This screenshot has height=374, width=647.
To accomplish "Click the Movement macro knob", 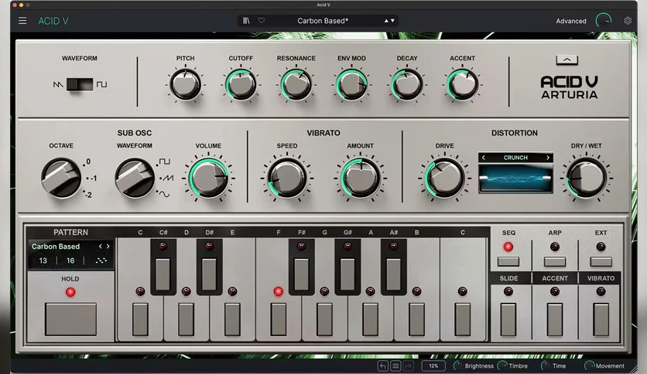I will [589, 365].
